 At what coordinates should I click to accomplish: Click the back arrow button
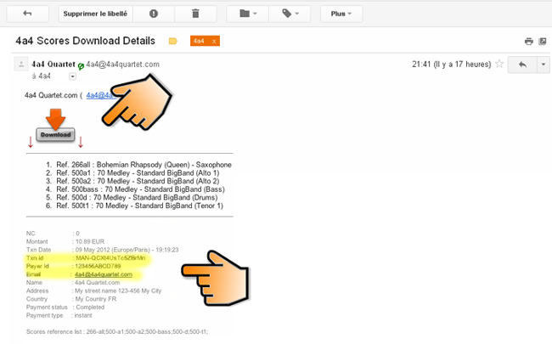click(x=28, y=14)
